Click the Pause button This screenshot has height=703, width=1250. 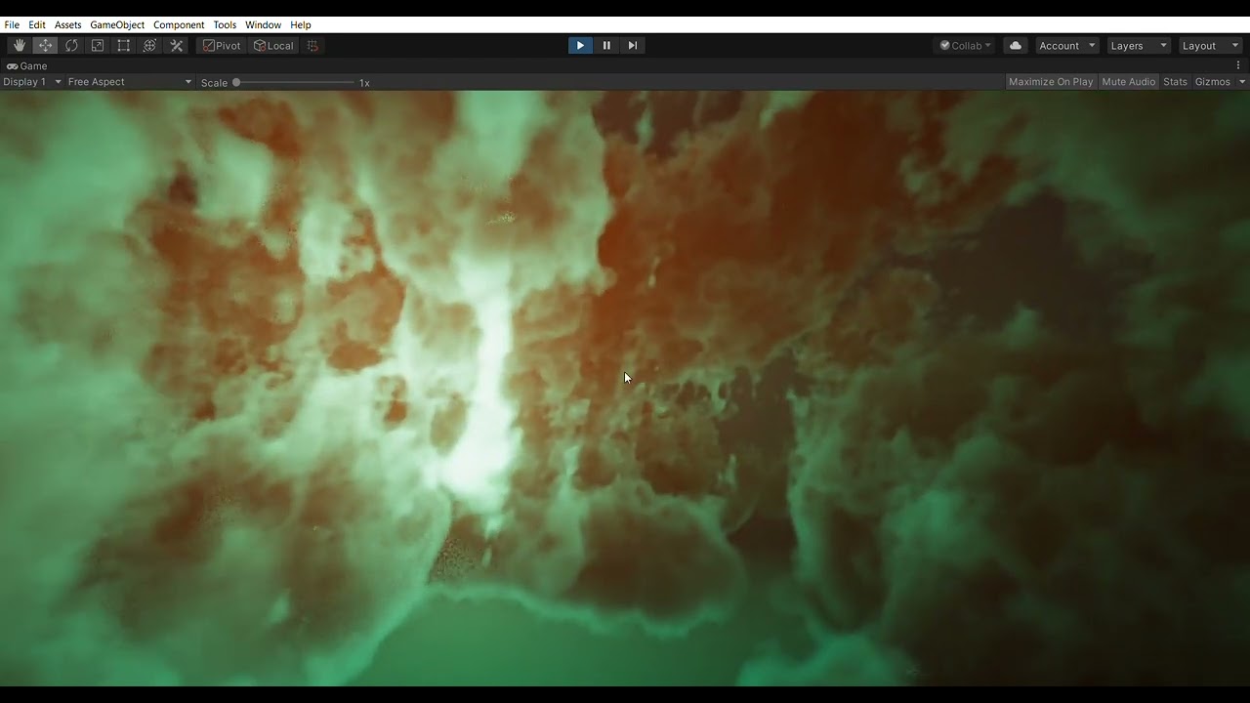606,45
